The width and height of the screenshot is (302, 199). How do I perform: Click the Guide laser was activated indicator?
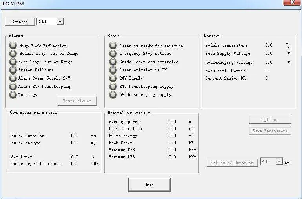(x=113, y=62)
